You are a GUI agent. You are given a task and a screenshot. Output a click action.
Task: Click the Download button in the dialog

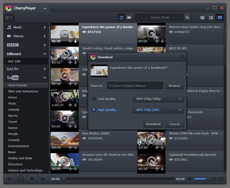coord(153,124)
